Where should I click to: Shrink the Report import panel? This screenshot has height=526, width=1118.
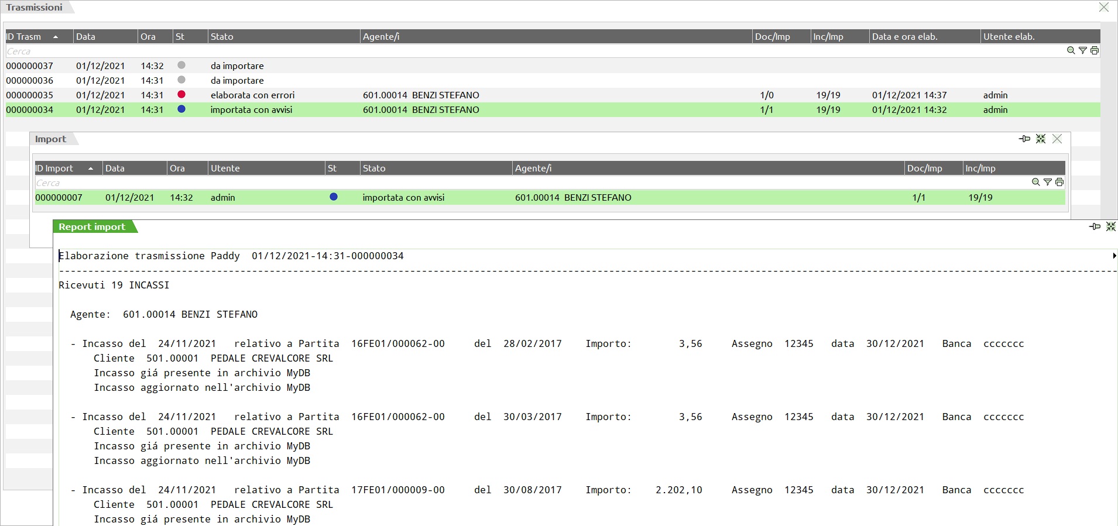pos(1110,226)
